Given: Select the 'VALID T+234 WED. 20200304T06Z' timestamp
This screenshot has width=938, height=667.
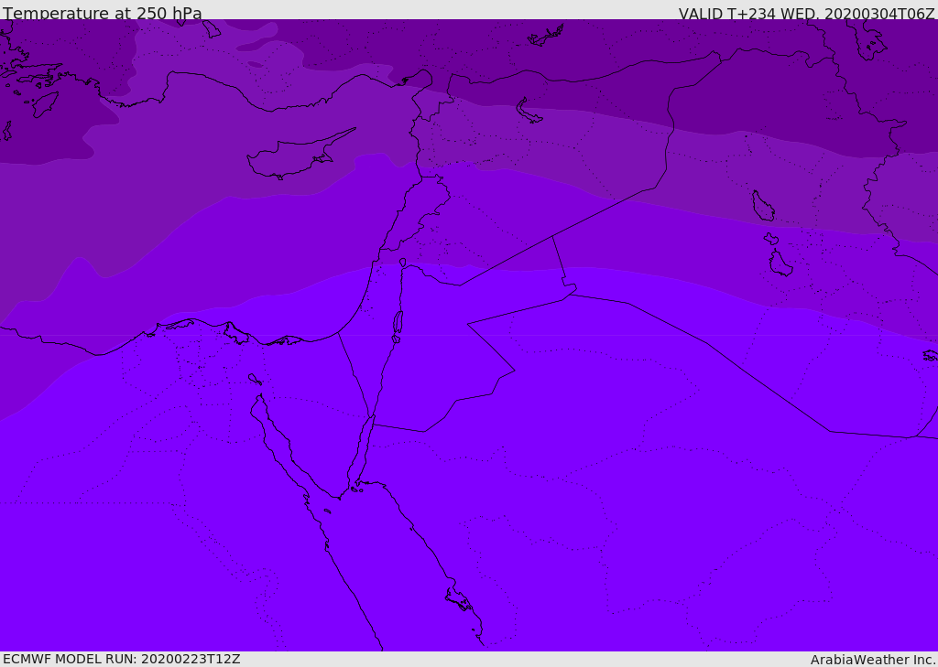Looking at the screenshot, I should pyautogui.click(x=806, y=13).
